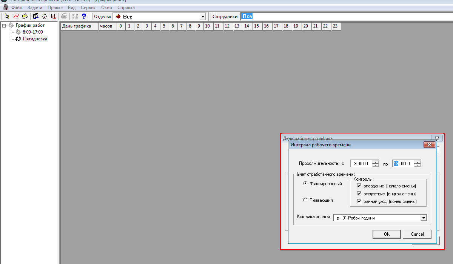Click the День графика column header
This screenshot has height=264, width=453.
[x=80, y=26]
